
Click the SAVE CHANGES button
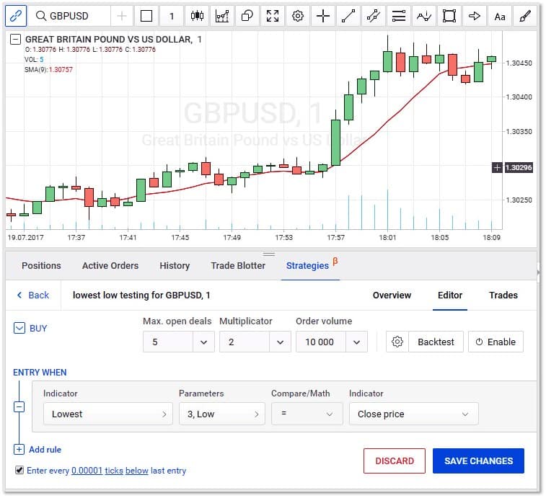(x=478, y=461)
